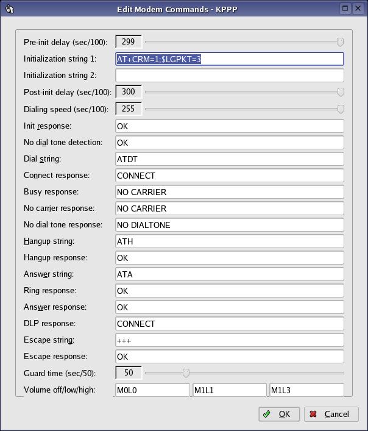Image resolution: width=368 pixels, height=431 pixels.
Task: Edit the Busy response field
Action: click(x=230, y=192)
